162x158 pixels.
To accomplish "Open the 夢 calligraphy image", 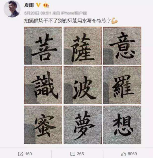I will point(83,125).
